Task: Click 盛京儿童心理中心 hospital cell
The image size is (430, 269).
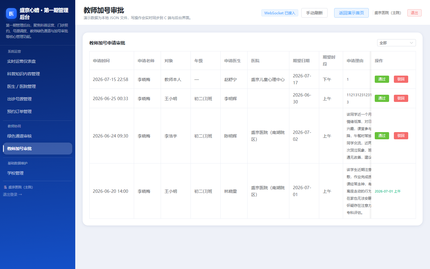Action: click(268, 80)
